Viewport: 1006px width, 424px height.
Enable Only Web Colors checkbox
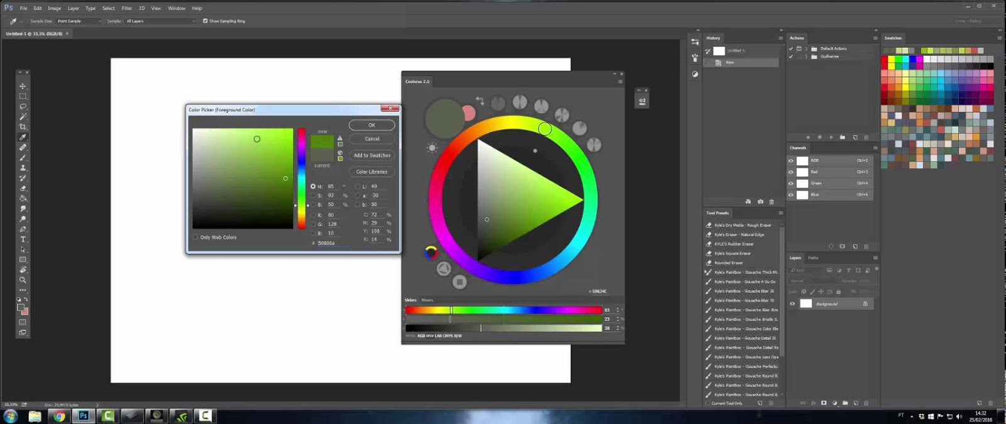(x=195, y=237)
